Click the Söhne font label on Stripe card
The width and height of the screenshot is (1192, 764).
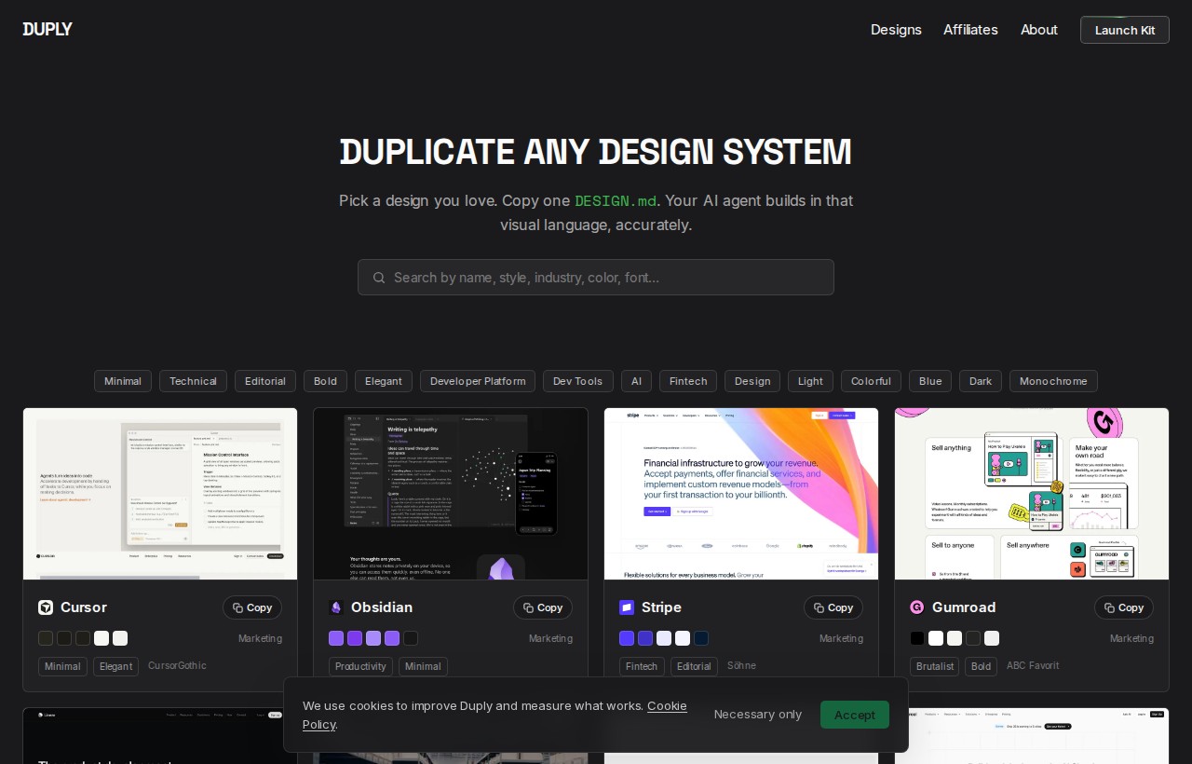[x=741, y=665]
